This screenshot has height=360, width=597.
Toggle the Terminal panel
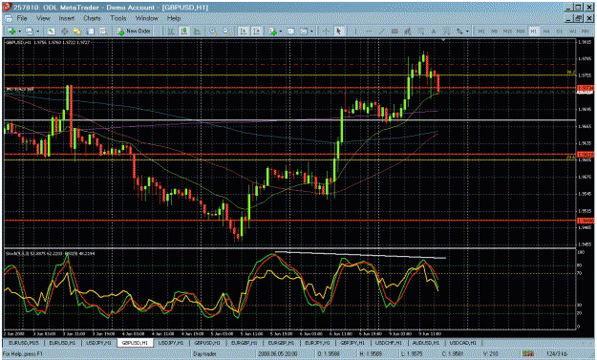(90, 32)
